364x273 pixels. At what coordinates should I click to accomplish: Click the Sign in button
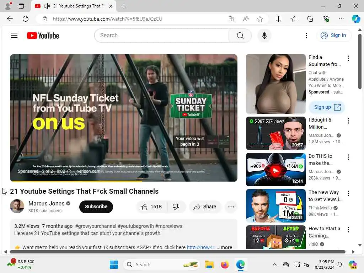pyautogui.click(x=333, y=35)
